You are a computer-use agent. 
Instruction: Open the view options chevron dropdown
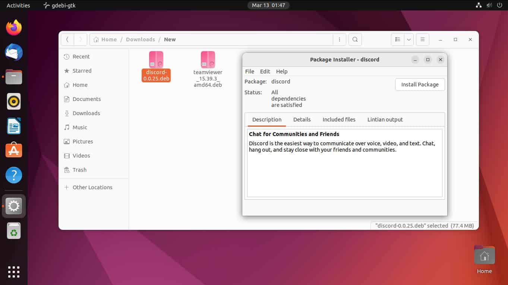tap(408, 39)
